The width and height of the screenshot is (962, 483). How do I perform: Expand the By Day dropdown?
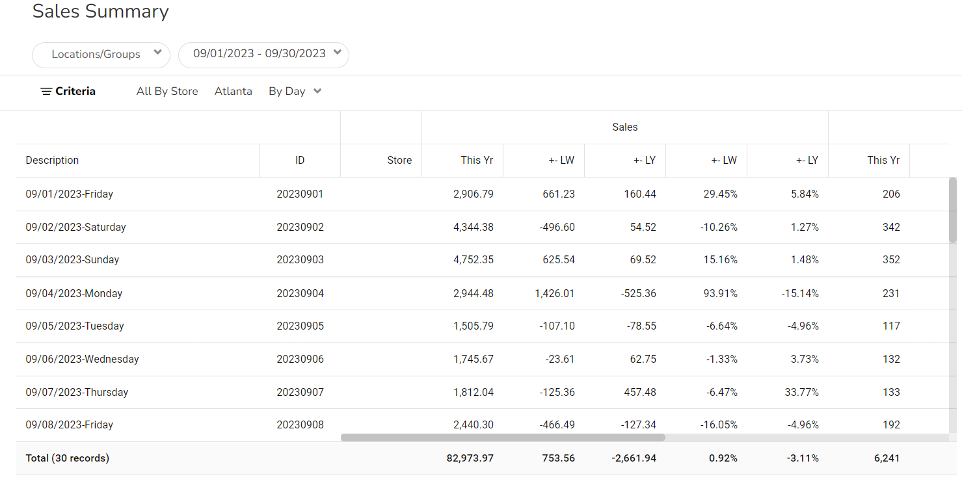(295, 92)
